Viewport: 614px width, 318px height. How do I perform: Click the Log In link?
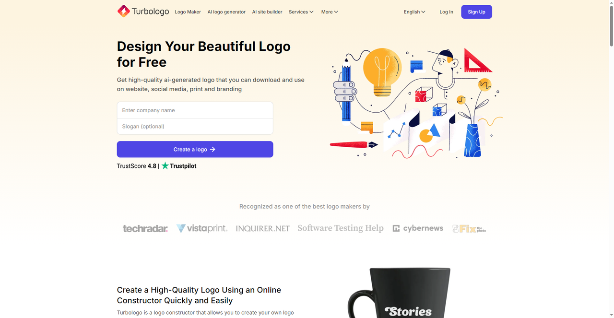tap(446, 12)
